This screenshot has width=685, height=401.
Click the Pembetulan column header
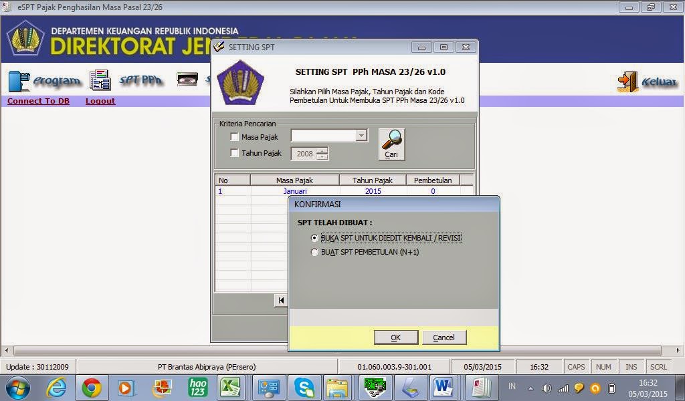pyautogui.click(x=433, y=180)
